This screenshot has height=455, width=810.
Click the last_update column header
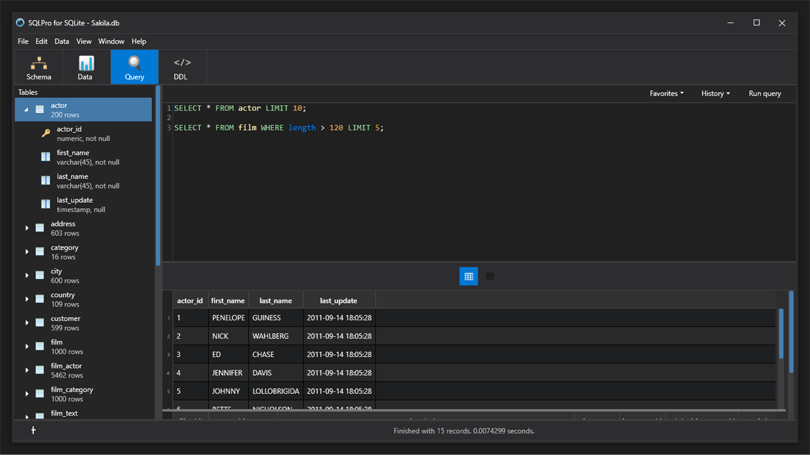tap(339, 301)
